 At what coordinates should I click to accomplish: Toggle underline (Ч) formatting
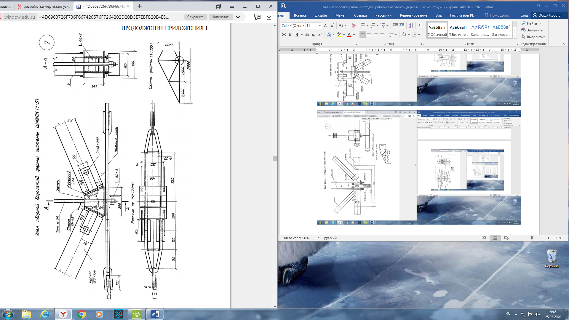[297, 35]
